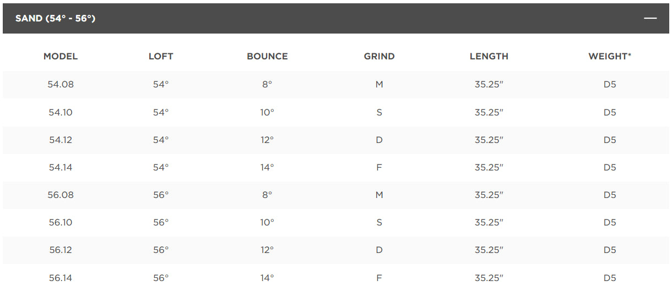The height and width of the screenshot is (297, 672).
Task: Click the BOUNCE column header
Action: point(267,56)
